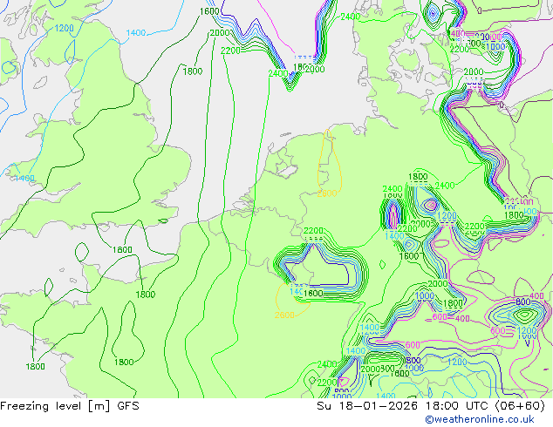The width and height of the screenshot is (553, 427).
Task: Click the 2000 label at the top near 1600
Action: click(219, 33)
